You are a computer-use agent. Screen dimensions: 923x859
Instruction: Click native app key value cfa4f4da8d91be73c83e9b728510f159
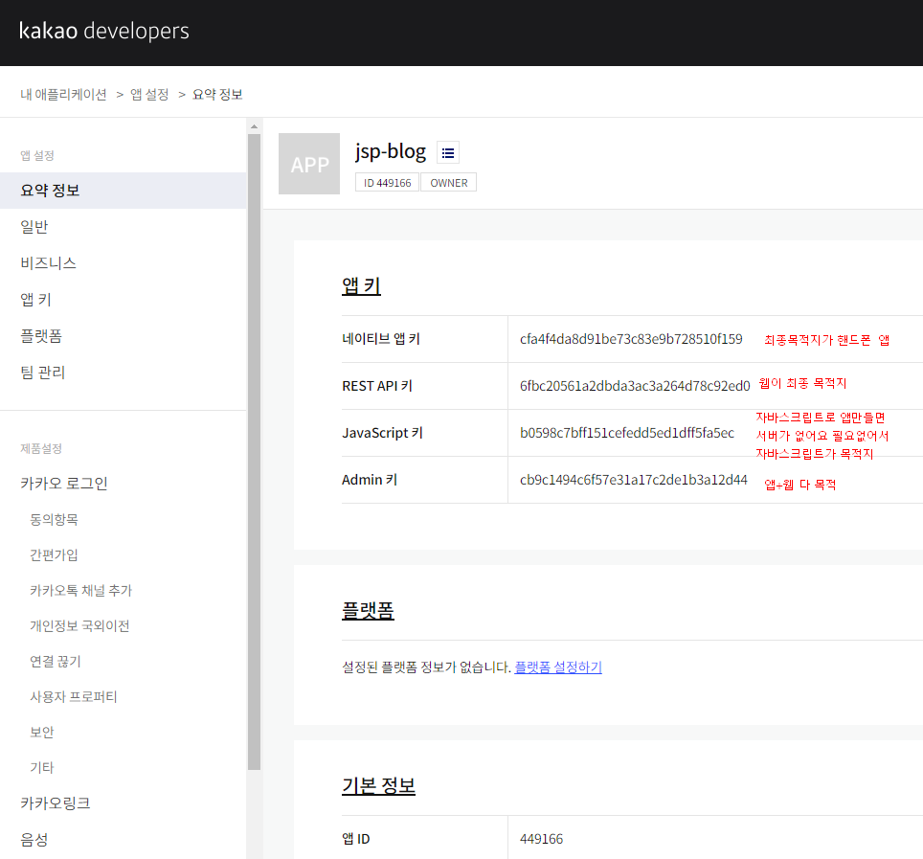point(631,339)
